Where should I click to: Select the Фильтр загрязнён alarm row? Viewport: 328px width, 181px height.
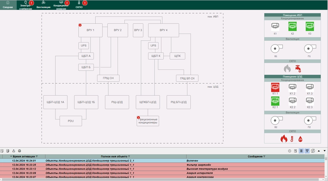tap(131, 165)
